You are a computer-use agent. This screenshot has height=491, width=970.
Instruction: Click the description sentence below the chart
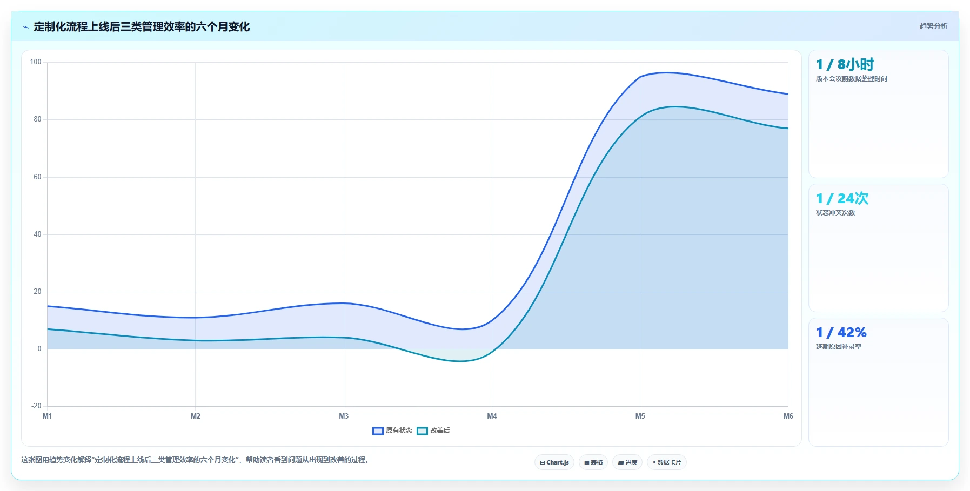point(196,460)
